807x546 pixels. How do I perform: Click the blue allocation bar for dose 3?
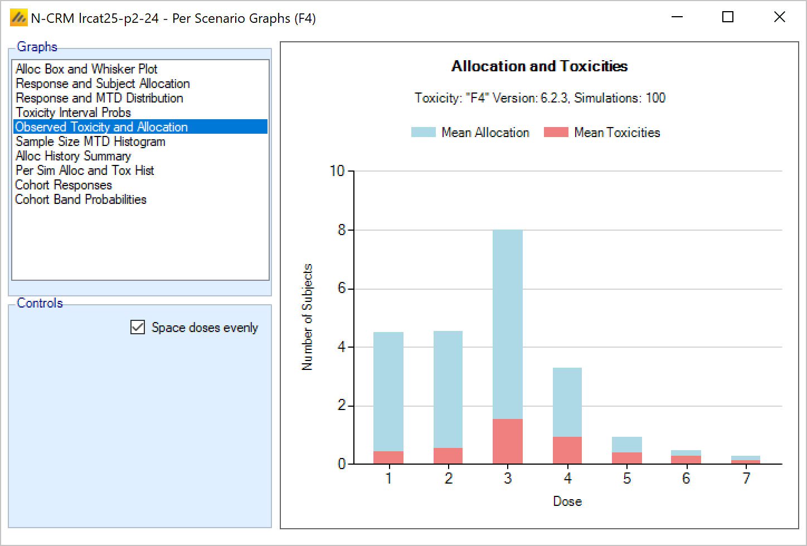pos(507,323)
